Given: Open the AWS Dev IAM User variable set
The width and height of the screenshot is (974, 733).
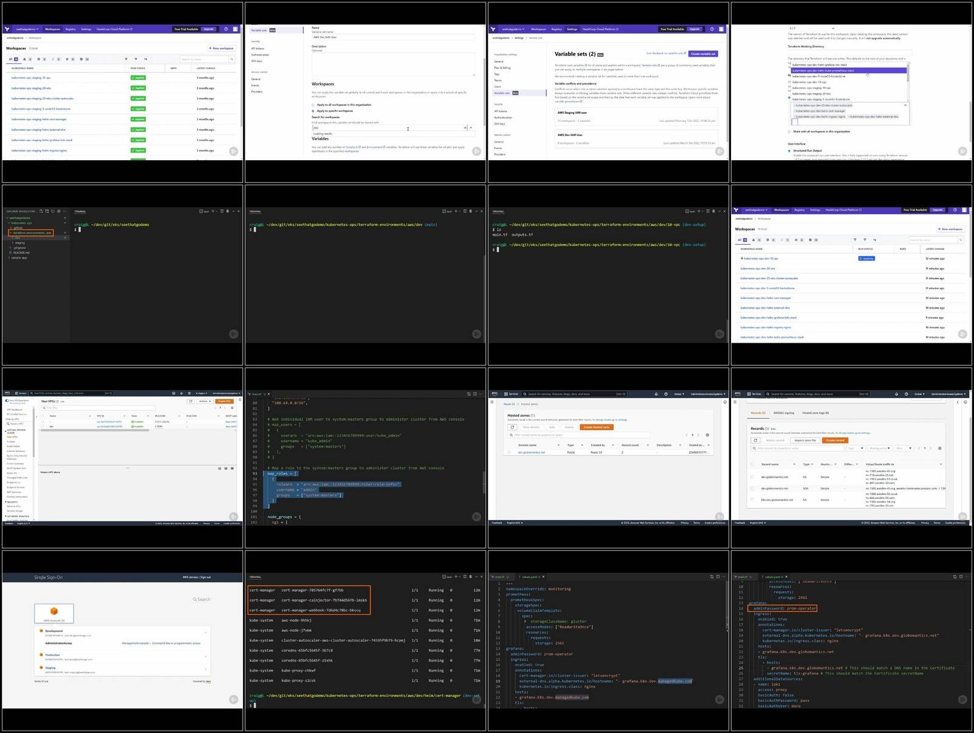Looking at the screenshot, I should point(570,135).
